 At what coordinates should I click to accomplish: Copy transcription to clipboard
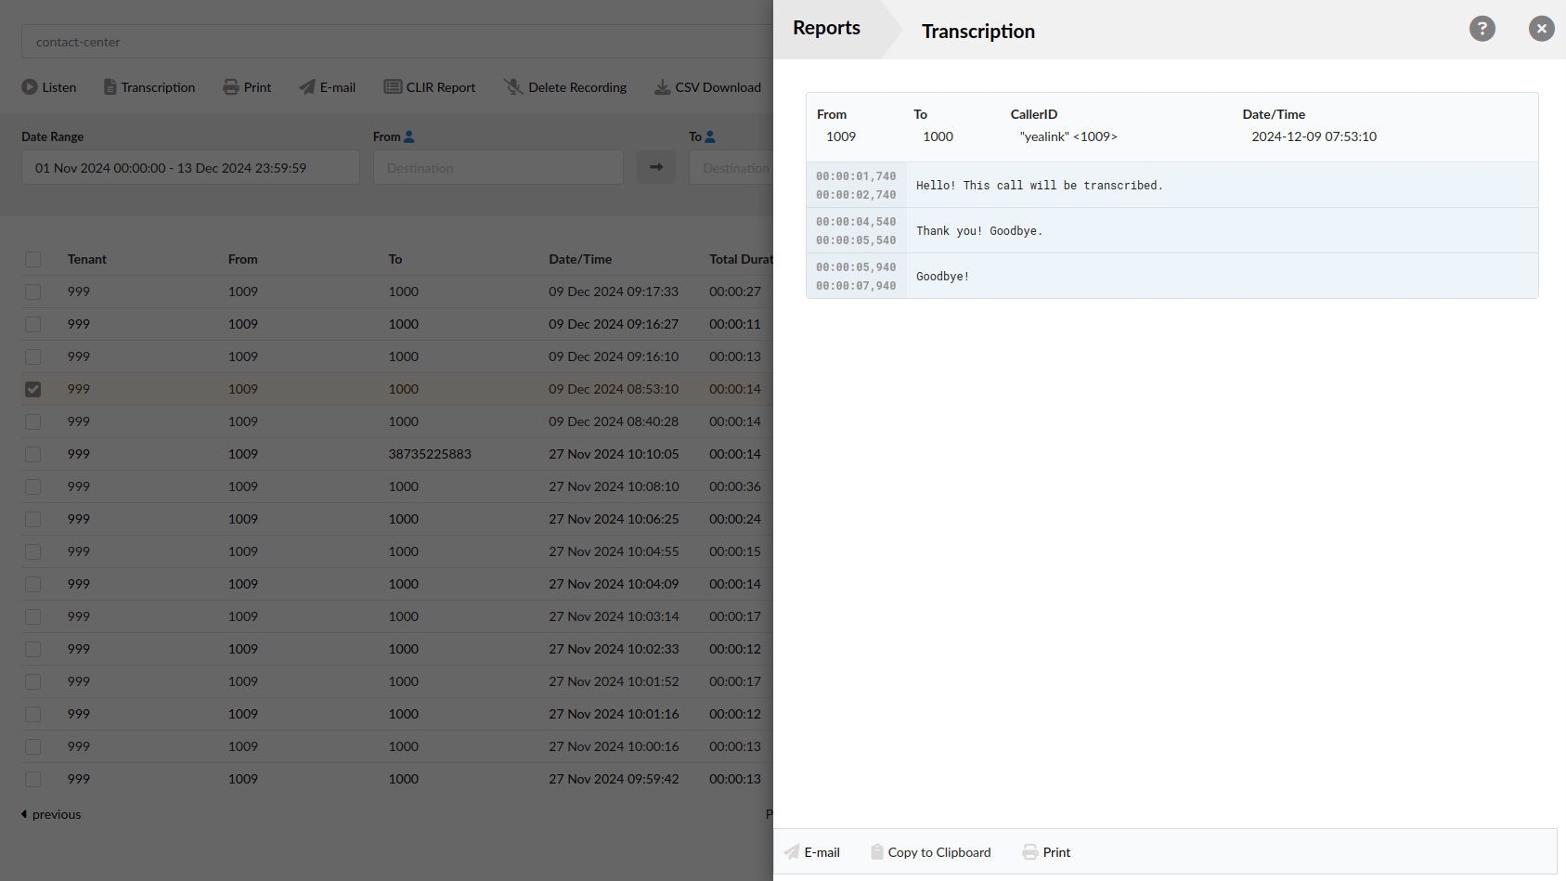[x=930, y=852]
